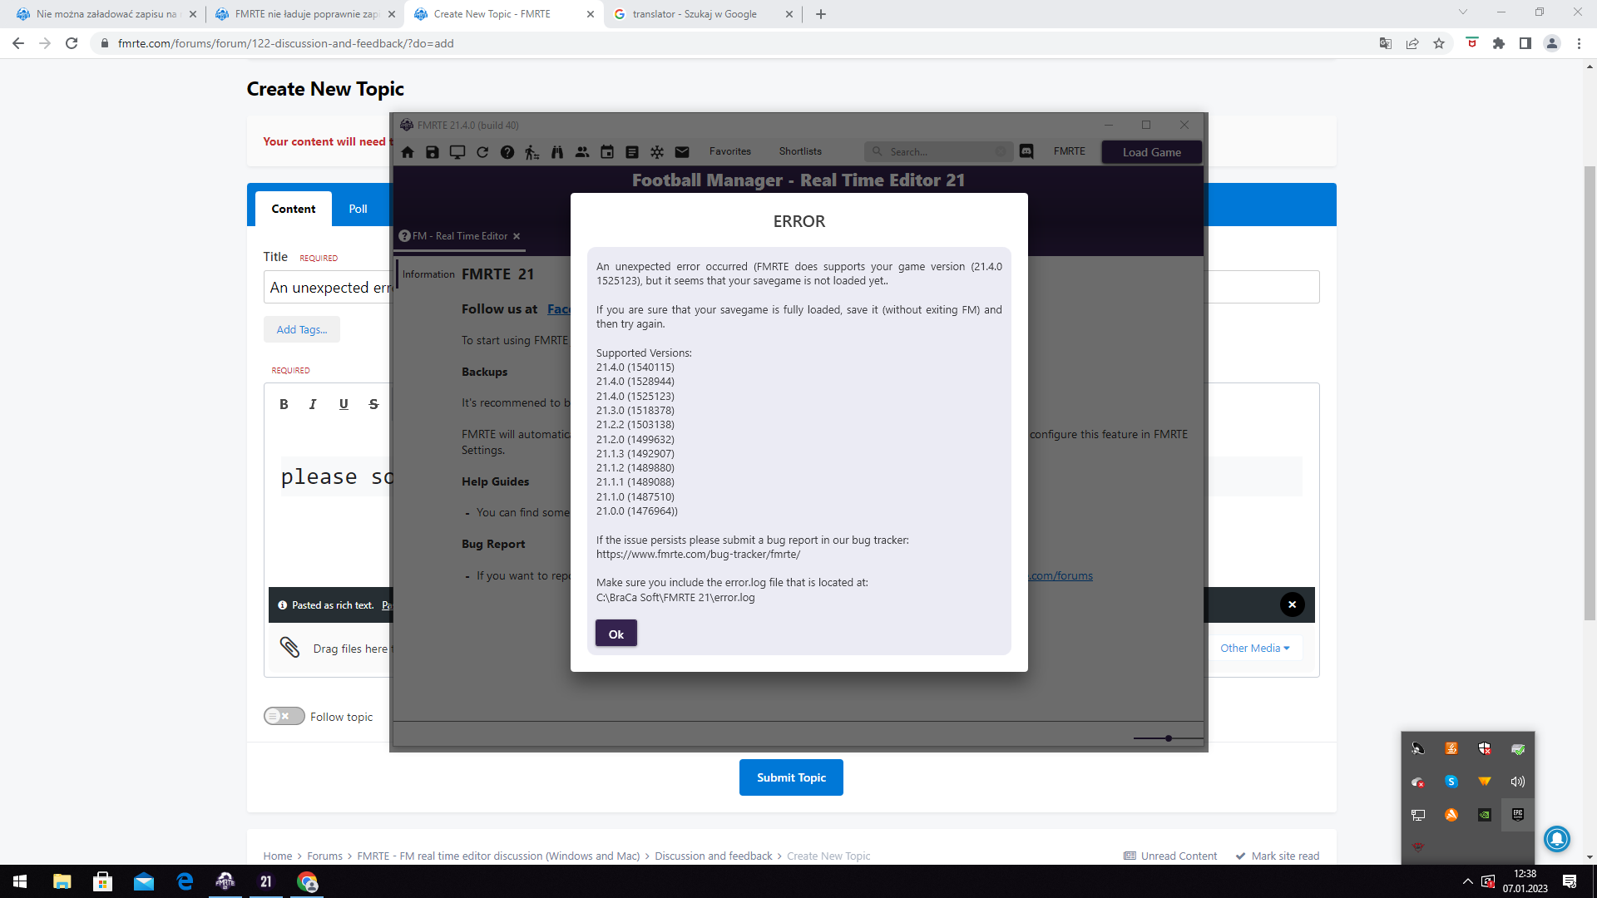Open the help question mark icon
1597x898 pixels.
pyautogui.click(x=507, y=152)
